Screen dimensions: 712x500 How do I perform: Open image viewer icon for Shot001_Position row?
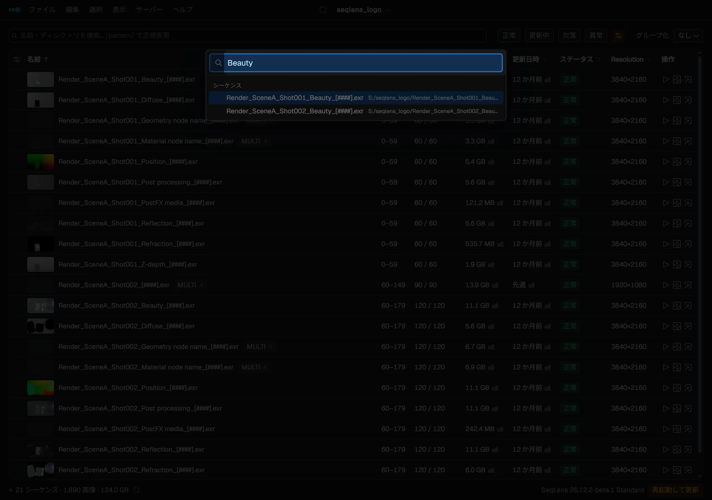point(677,162)
